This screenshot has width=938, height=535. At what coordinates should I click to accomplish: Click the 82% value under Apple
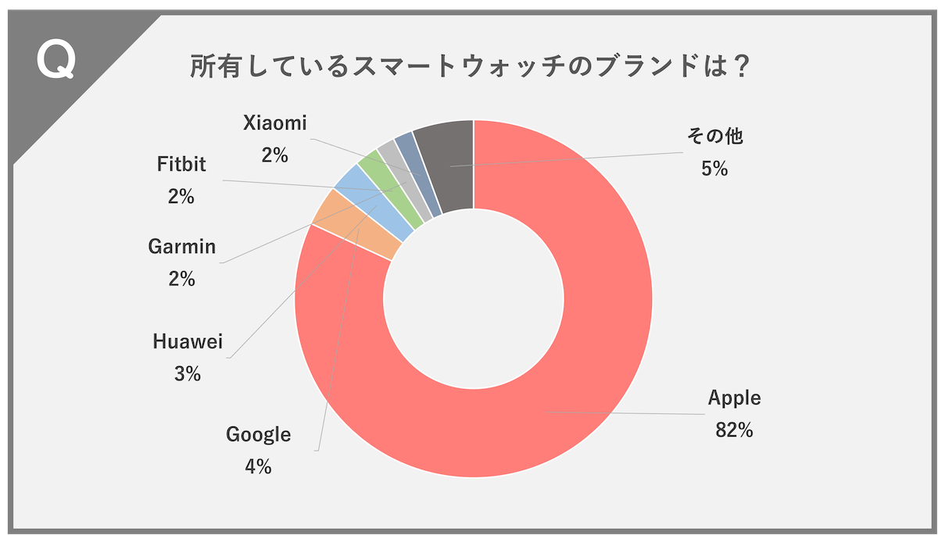point(733,430)
